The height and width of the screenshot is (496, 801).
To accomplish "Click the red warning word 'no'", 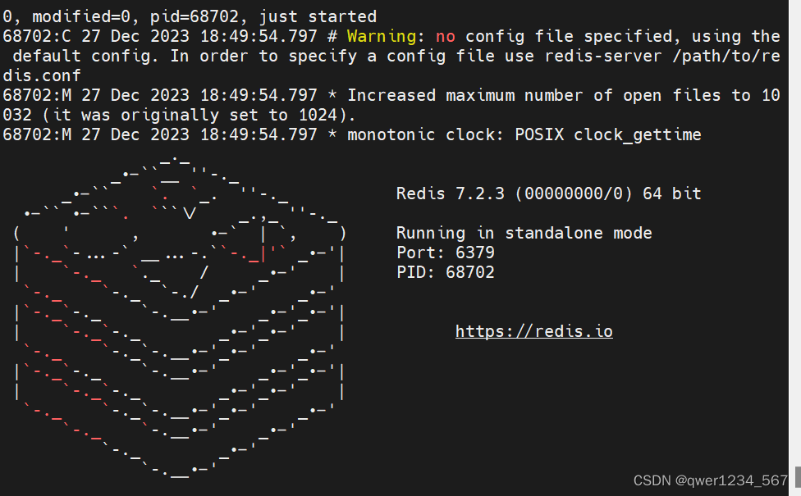I will click(x=446, y=36).
